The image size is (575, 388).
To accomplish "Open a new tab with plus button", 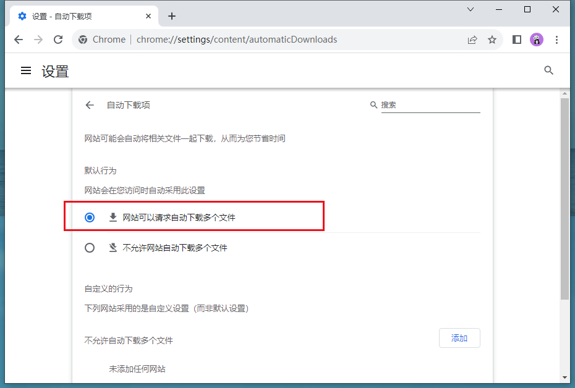I will point(172,16).
